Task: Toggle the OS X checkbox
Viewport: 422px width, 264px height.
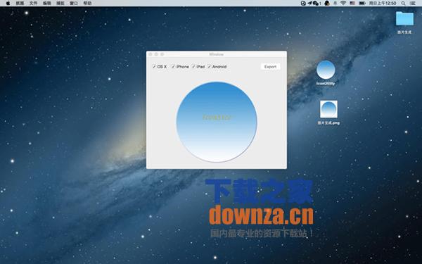Action: [x=154, y=67]
